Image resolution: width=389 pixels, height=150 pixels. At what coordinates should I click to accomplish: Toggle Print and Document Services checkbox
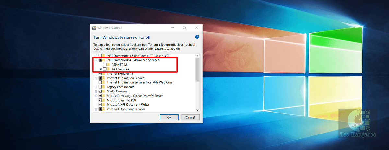100,109
